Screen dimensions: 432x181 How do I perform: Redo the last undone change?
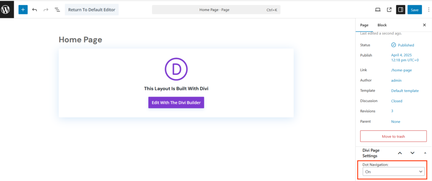pyautogui.click(x=46, y=10)
